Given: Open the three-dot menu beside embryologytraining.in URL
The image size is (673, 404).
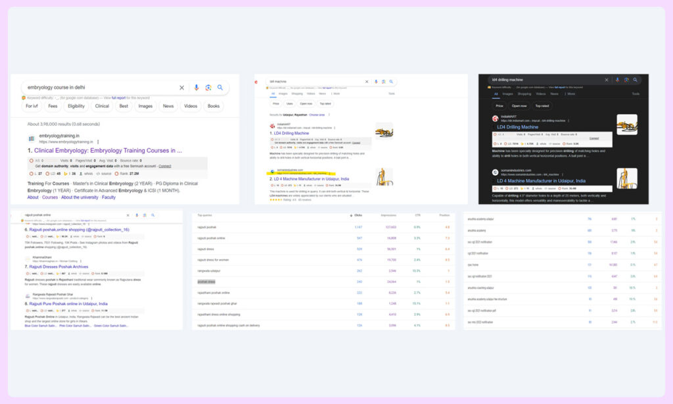Looking at the screenshot, I should click(x=99, y=142).
